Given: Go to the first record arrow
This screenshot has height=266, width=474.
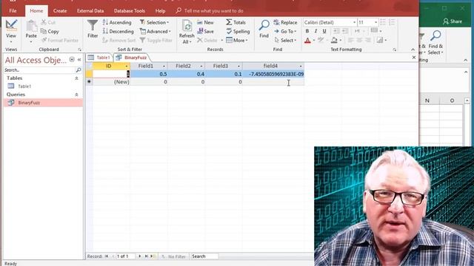Looking at the screenshot, I should pos(107,256).
